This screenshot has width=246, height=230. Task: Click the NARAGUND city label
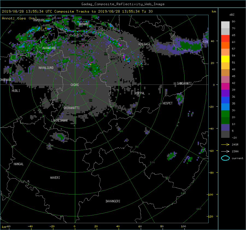(49, 48)
